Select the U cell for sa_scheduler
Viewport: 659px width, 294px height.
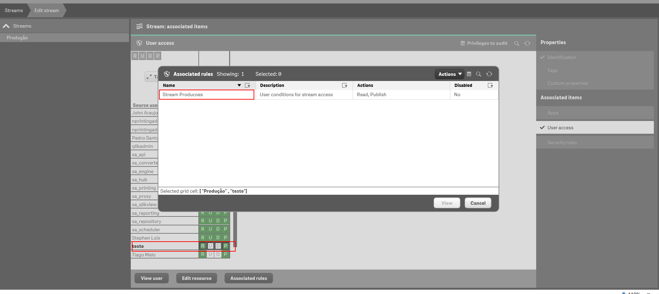pyautogui.click(x=210, y=229)
